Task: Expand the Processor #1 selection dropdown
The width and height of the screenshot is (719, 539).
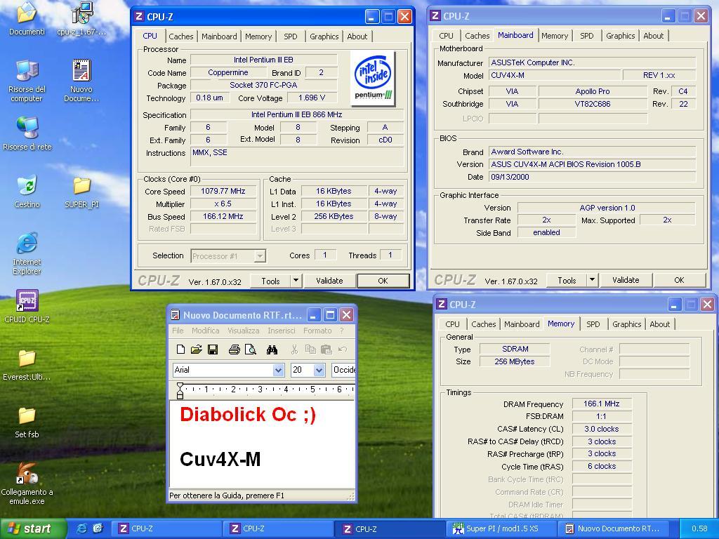Action: pos(260,255)
